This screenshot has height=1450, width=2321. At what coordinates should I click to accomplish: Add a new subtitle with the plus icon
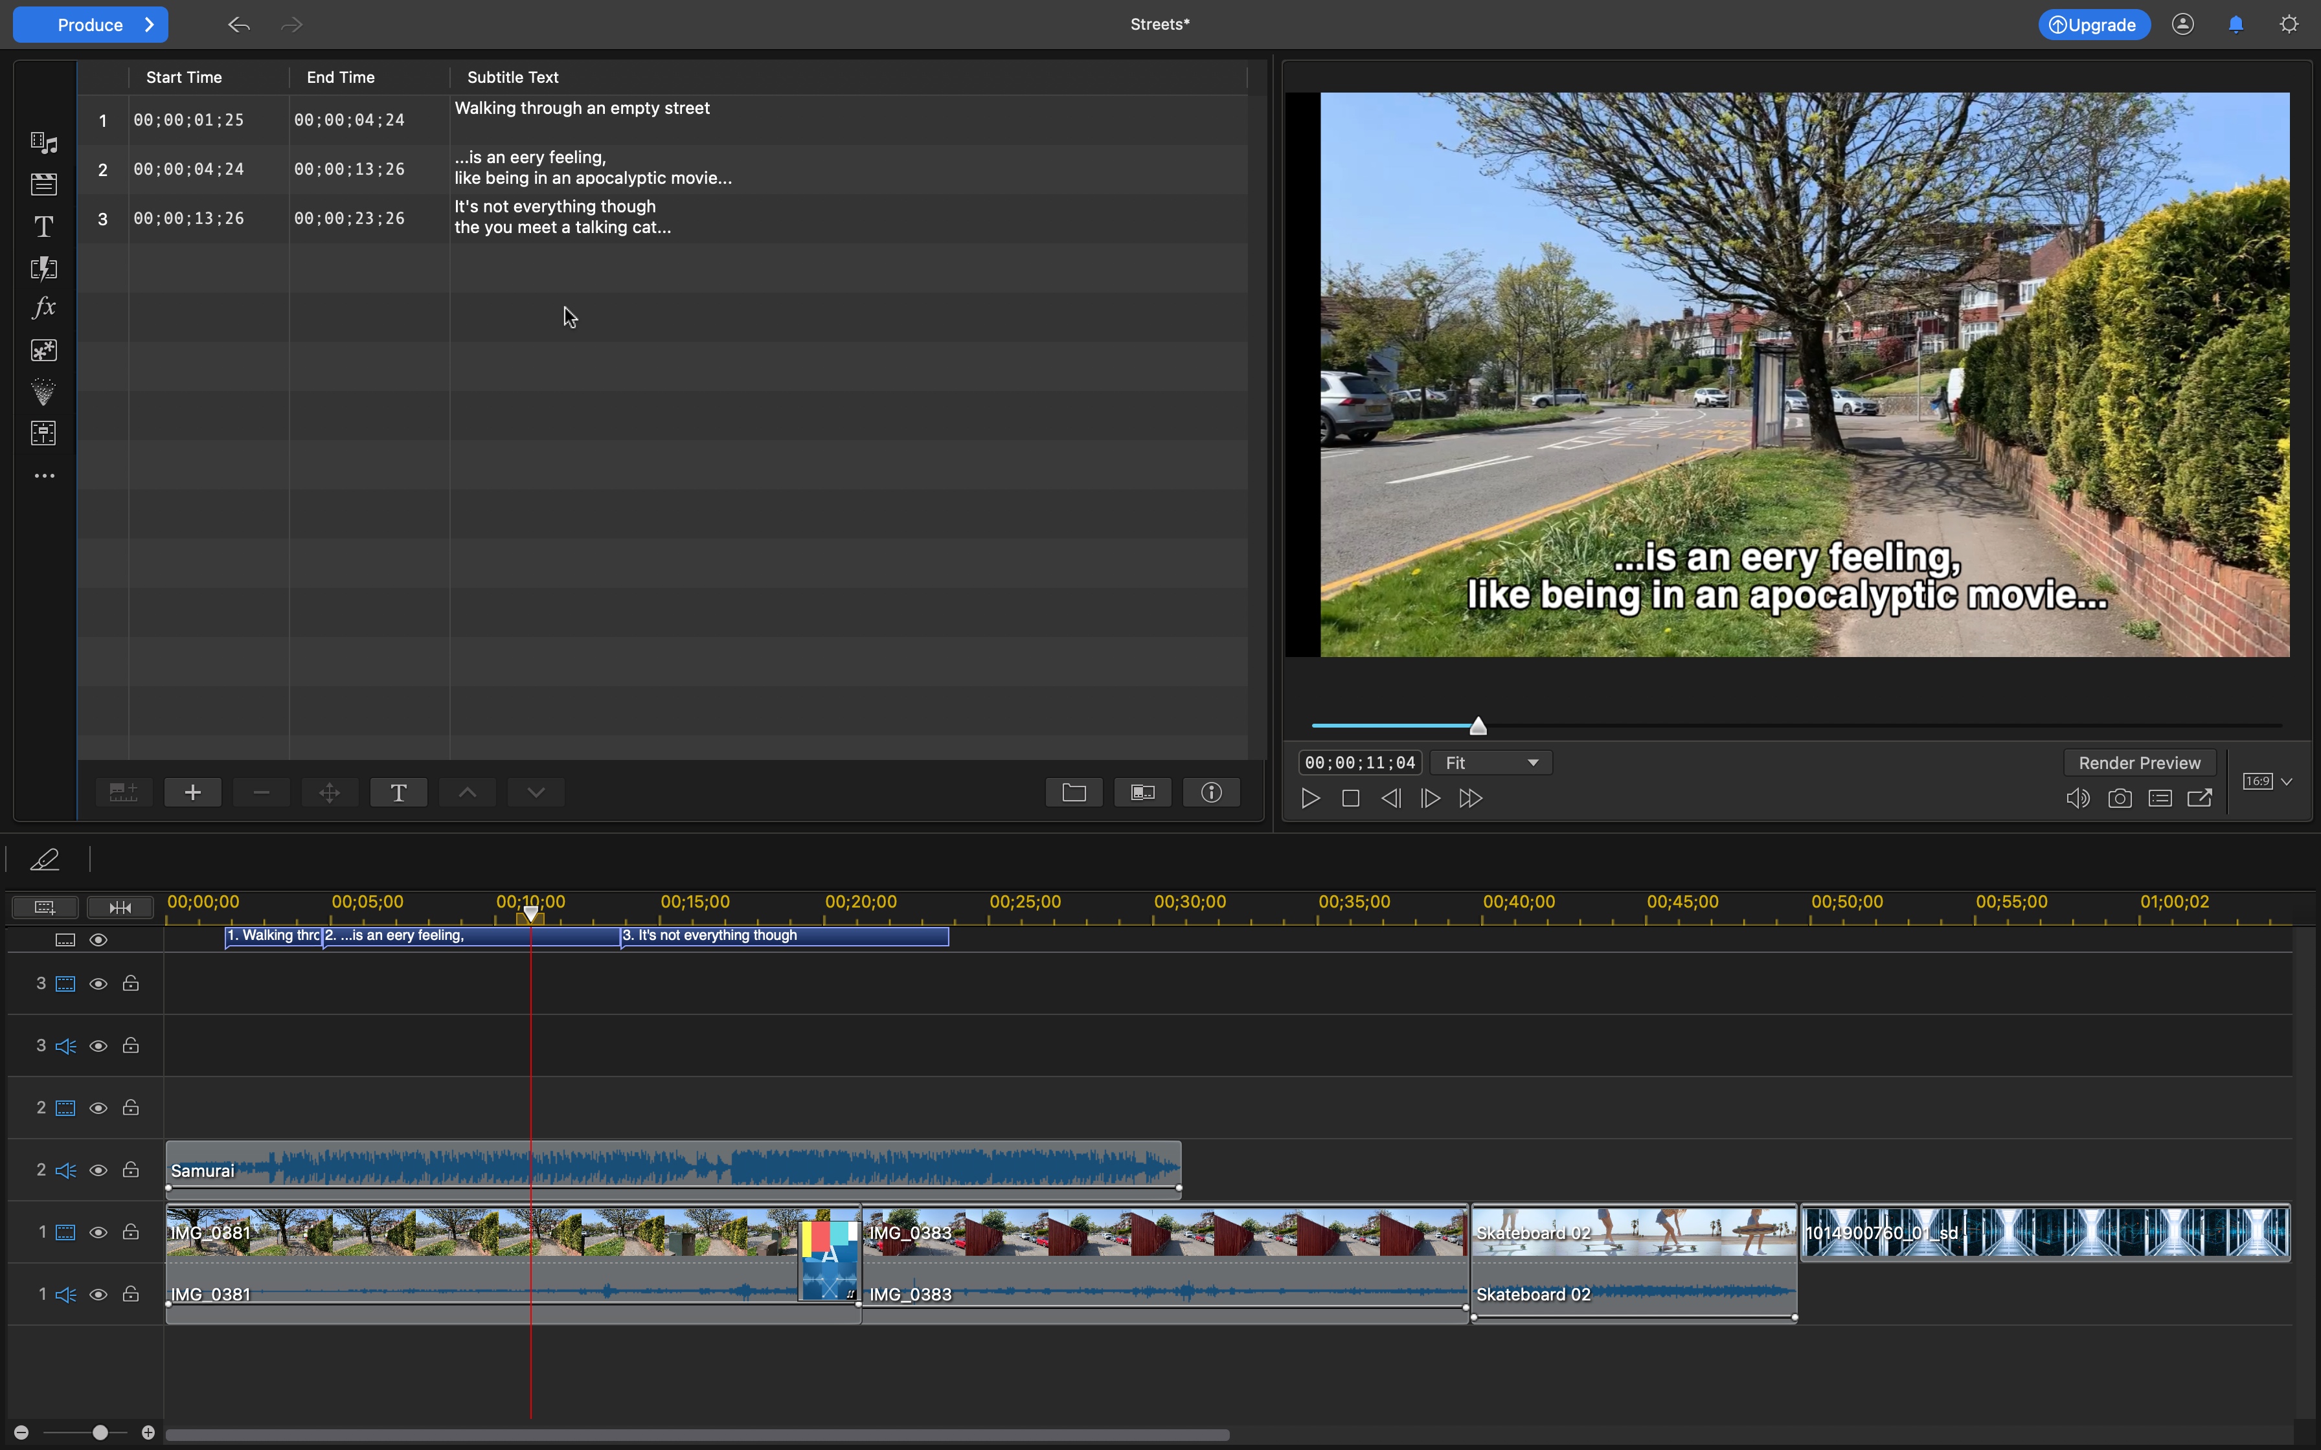tap(192, 791)
